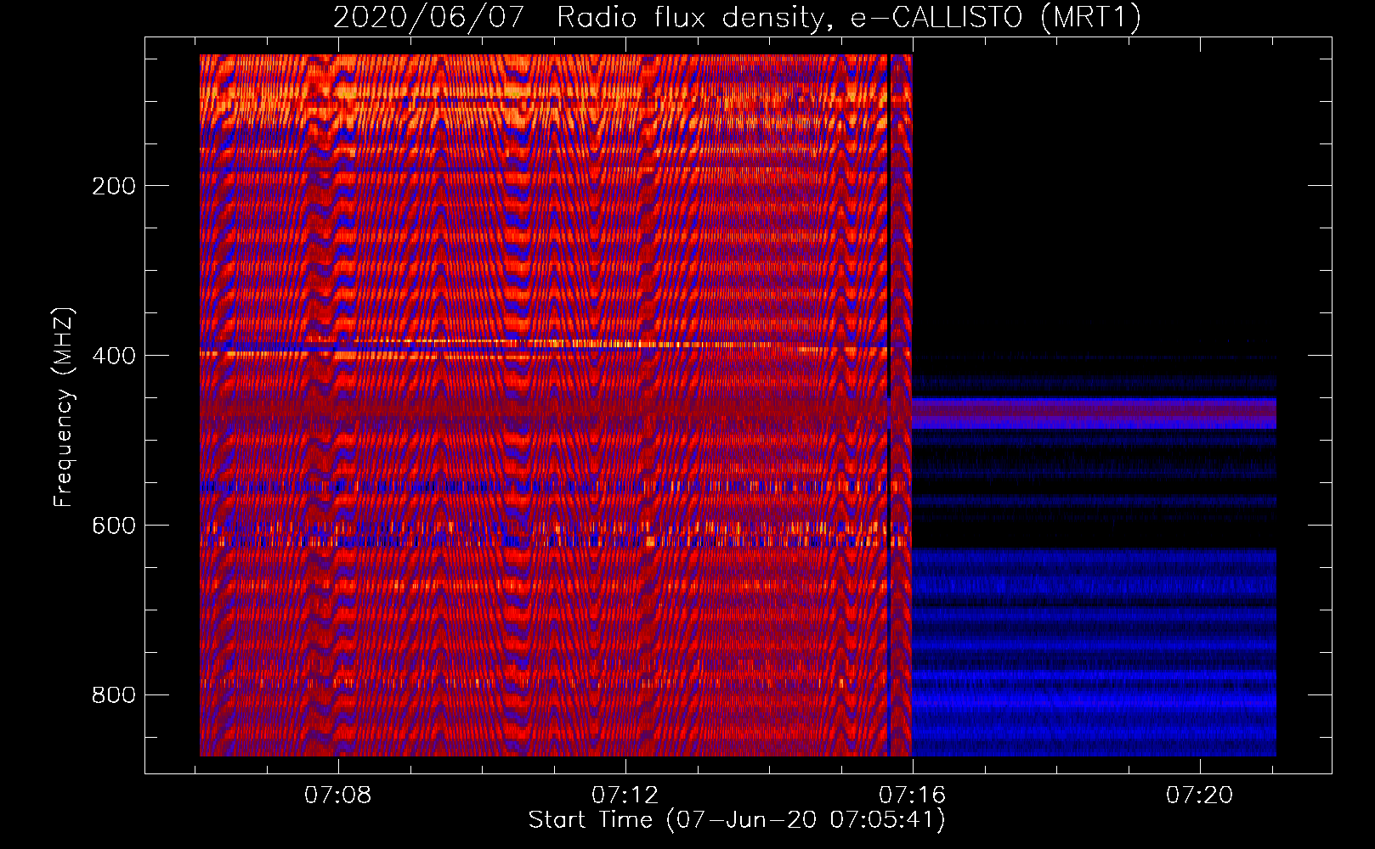Click the '07:08' time tick label
1375x849 pixels.
point(338,796)
